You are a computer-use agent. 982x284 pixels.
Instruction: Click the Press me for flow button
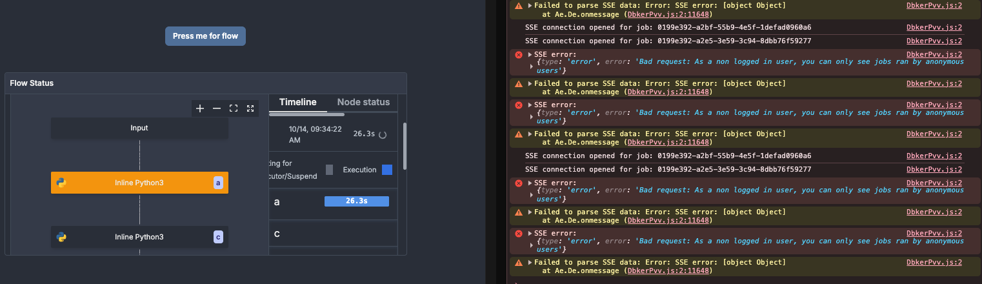tap(205, 36)
